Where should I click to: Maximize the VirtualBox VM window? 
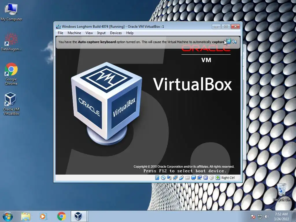226,26
